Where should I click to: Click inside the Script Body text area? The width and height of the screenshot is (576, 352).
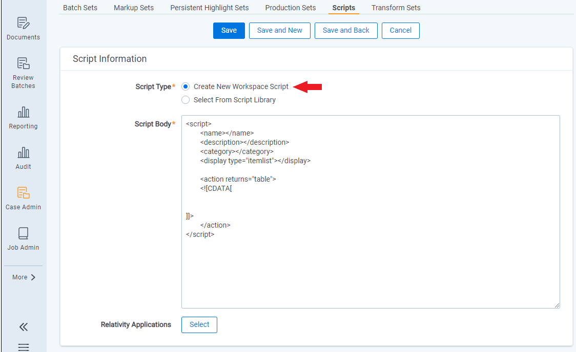pos(371,212)
